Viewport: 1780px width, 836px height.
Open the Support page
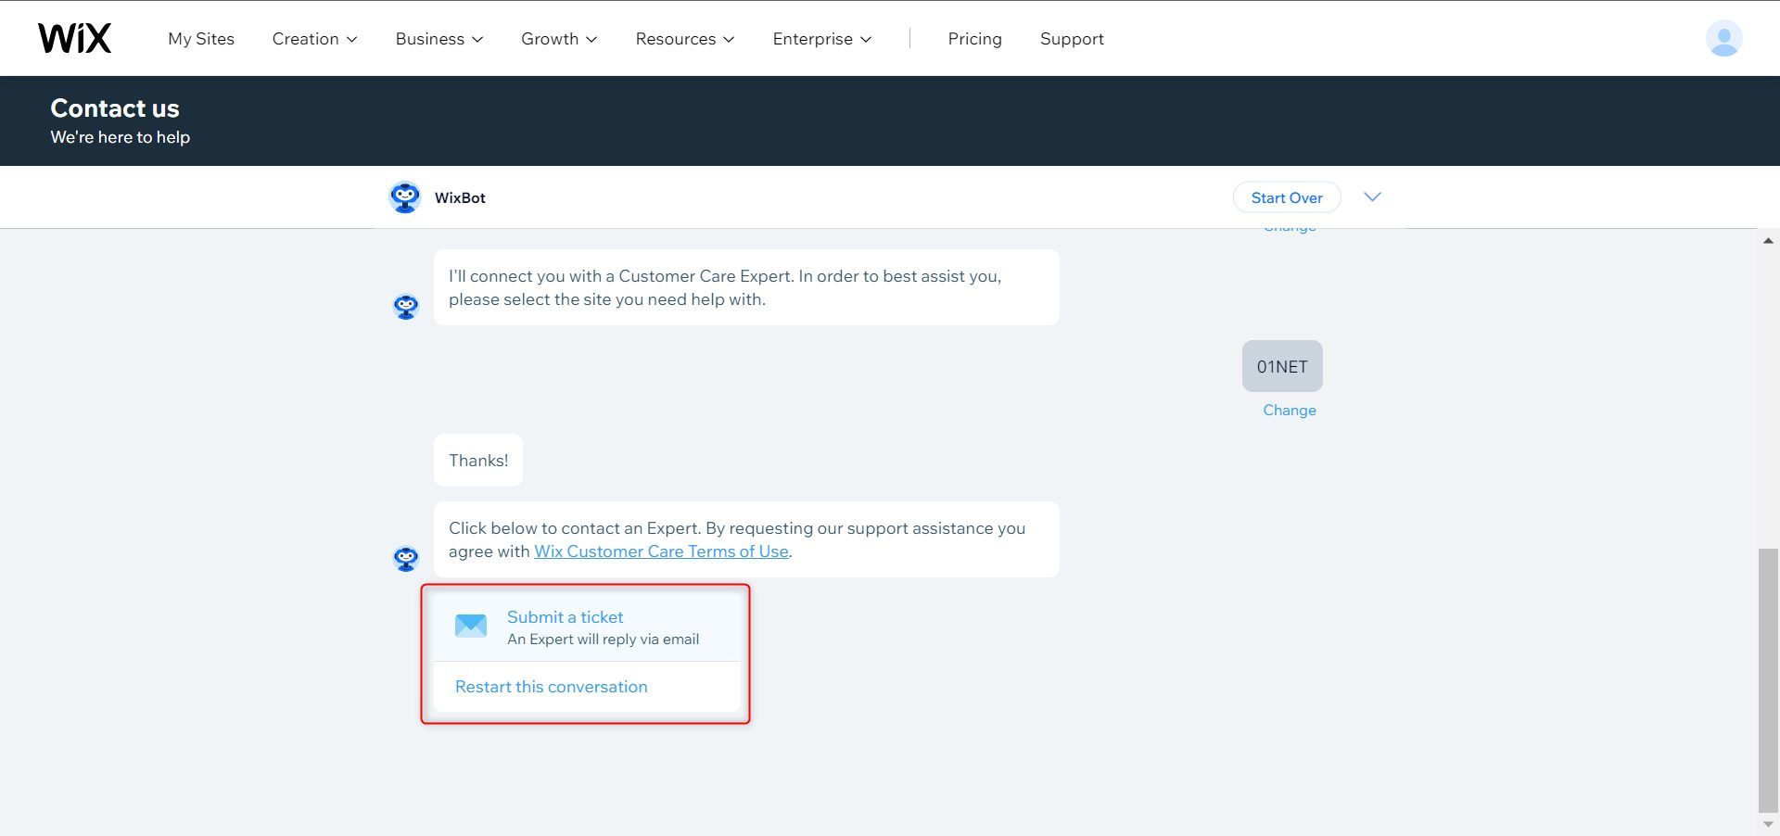(1072, 39)
